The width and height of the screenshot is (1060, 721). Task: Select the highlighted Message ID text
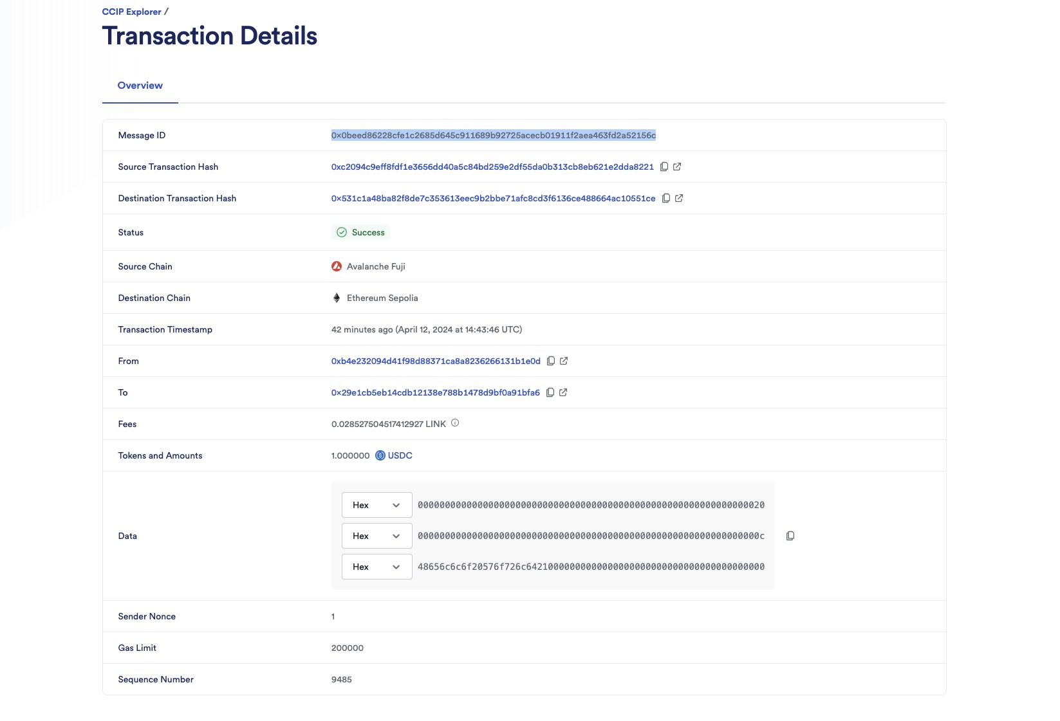pyautogui.click(x=493, y=135)
